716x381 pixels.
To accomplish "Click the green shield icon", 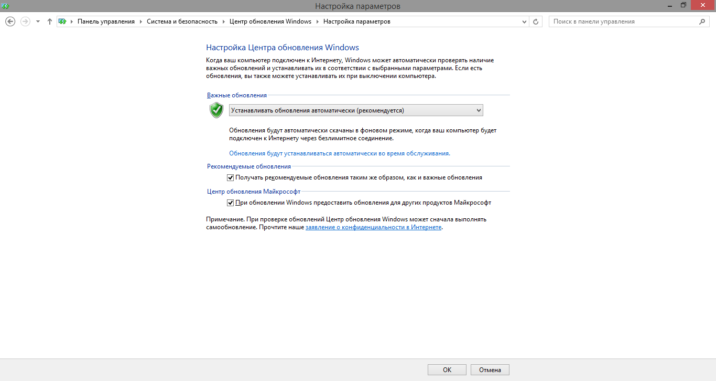I will coord(216,110).
